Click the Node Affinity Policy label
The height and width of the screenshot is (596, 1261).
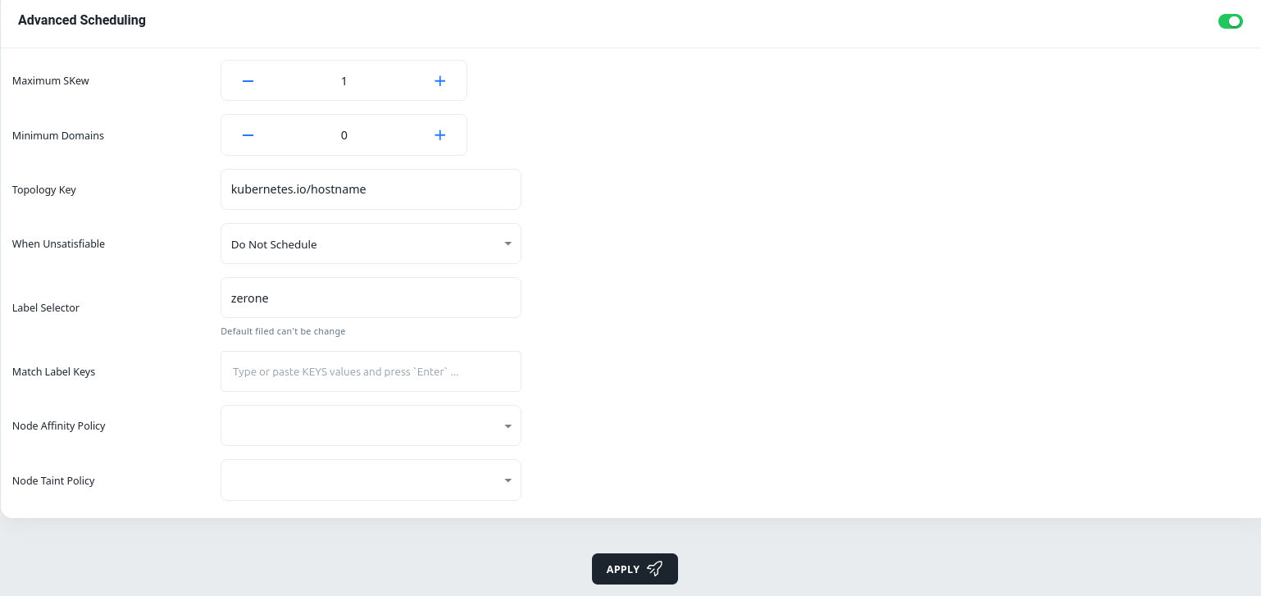click(59, 425)
